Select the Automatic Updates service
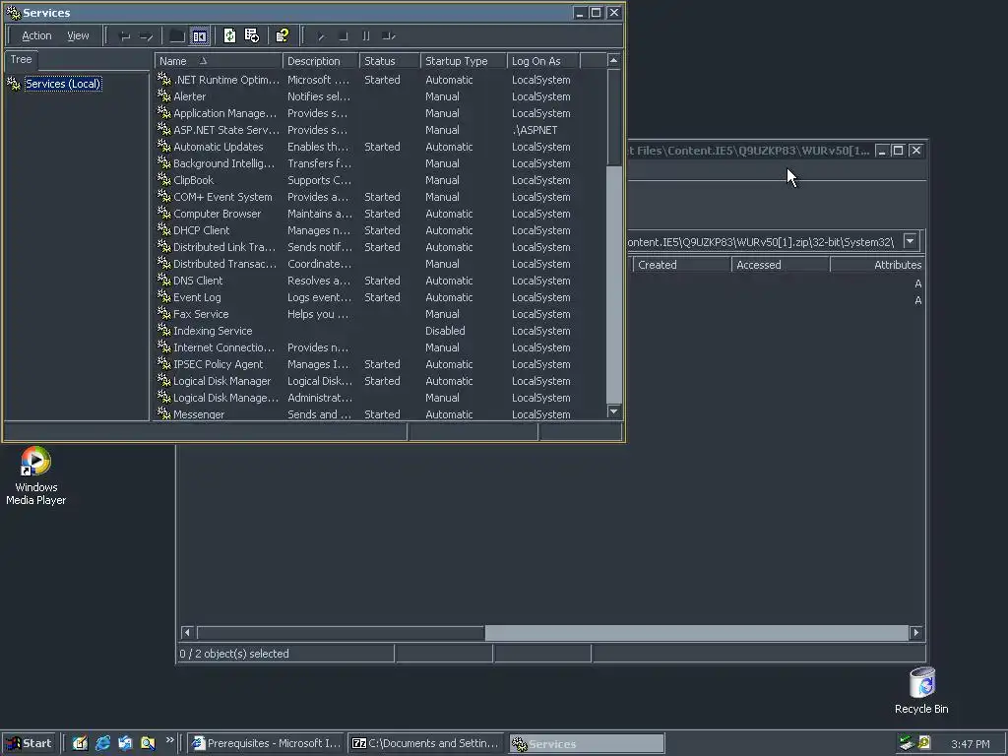 point(379,147)
